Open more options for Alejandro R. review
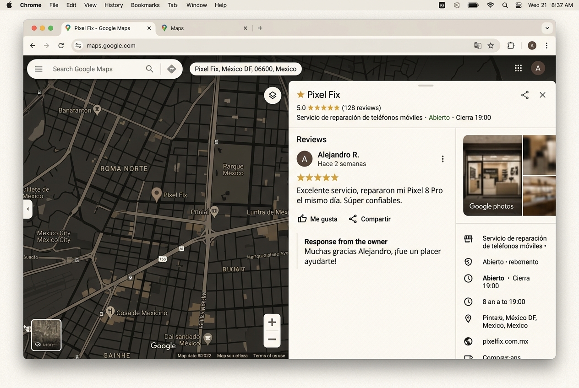The image size is (579, 388). coord(442,159)
